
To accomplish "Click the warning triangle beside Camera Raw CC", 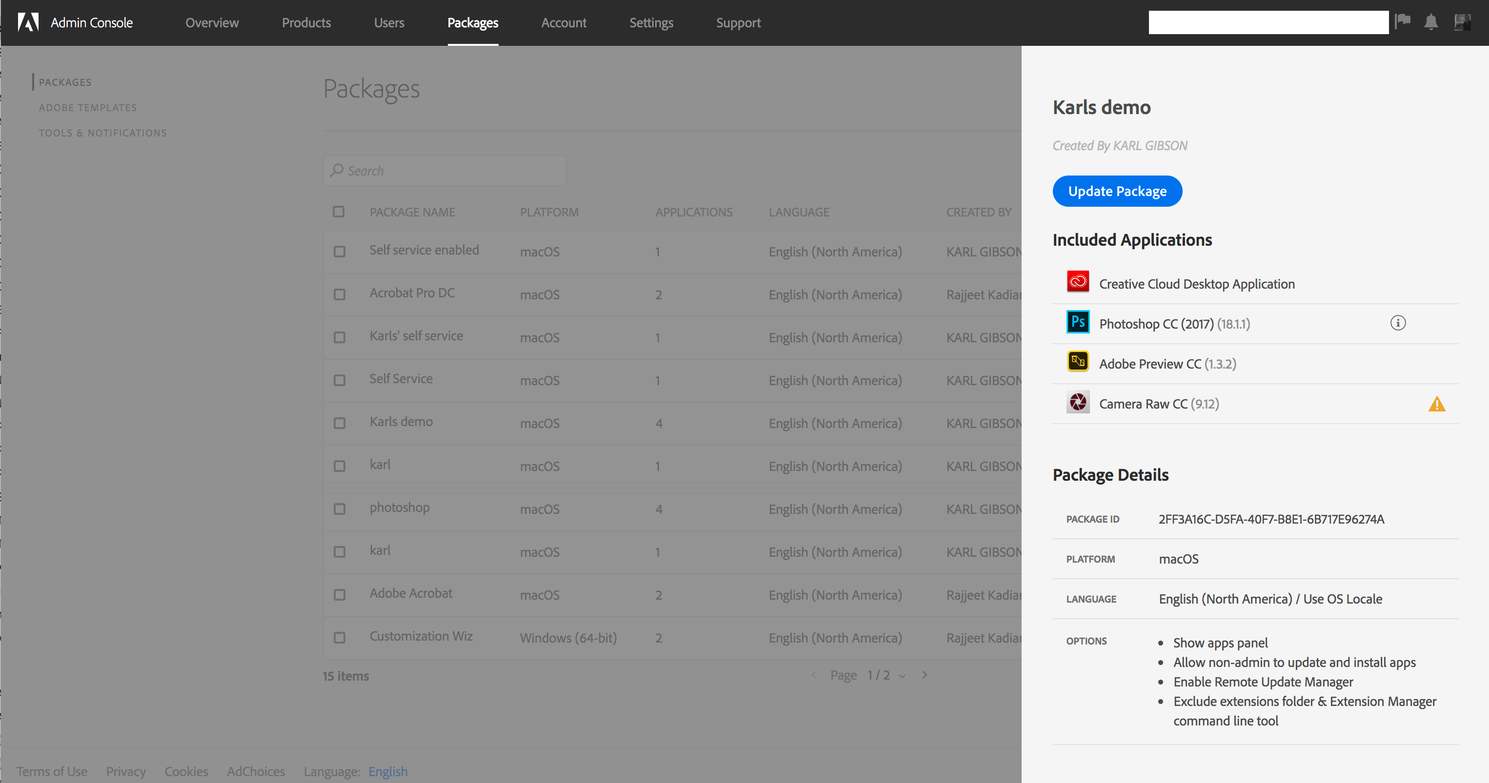I will [x=1437, y=404].
